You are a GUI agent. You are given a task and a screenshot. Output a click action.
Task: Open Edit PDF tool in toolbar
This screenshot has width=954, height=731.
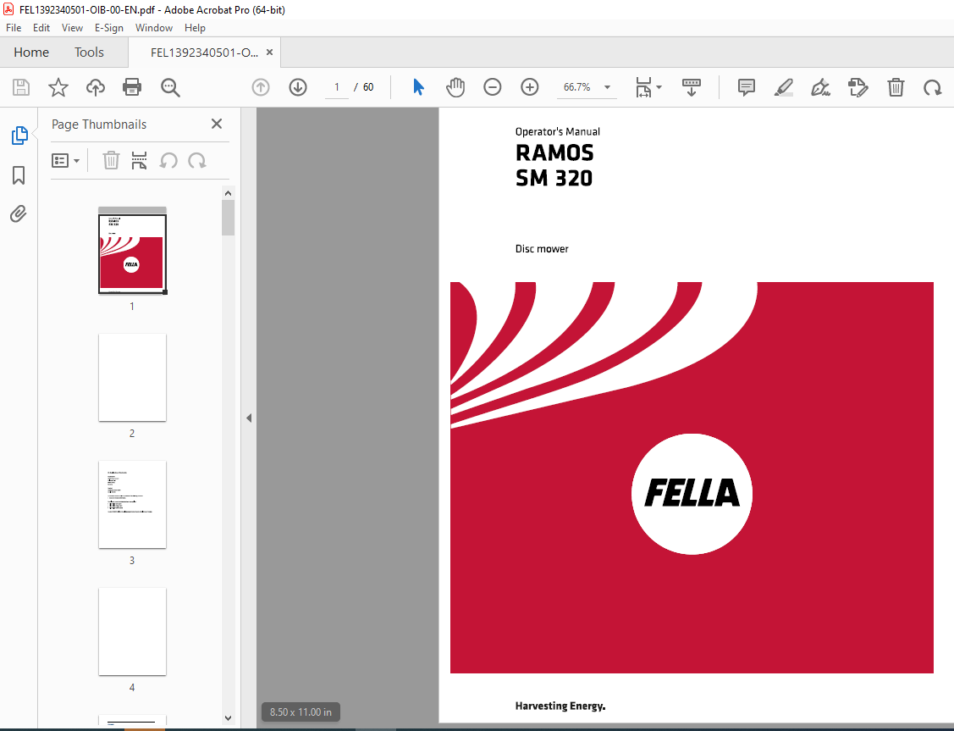(857, 87)
